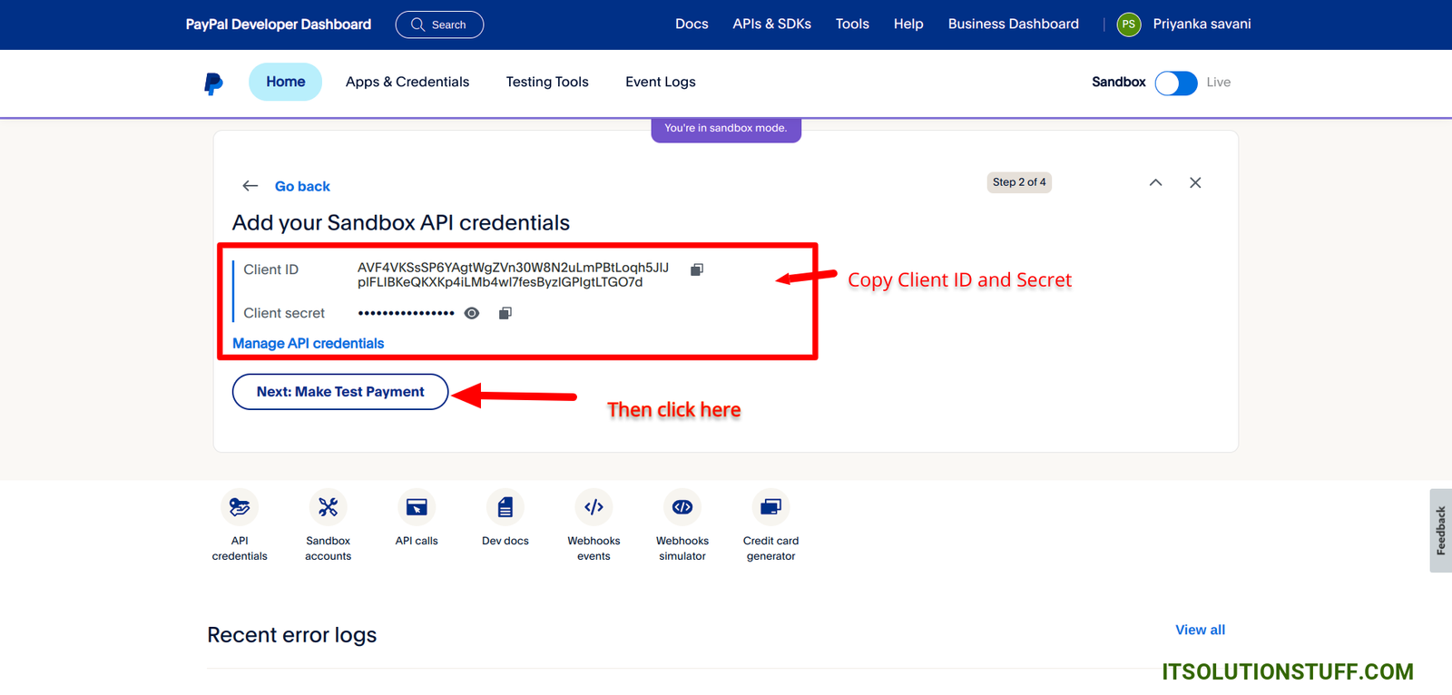Viewport: 1452px width, 695px height.
Task: Copy the Client ID value
Action: (x=697, y=269)
